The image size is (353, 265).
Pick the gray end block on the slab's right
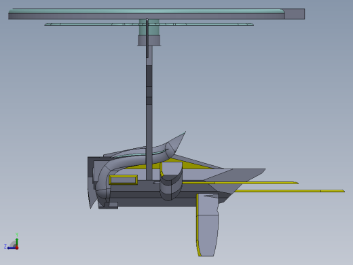tap(295, 14)
